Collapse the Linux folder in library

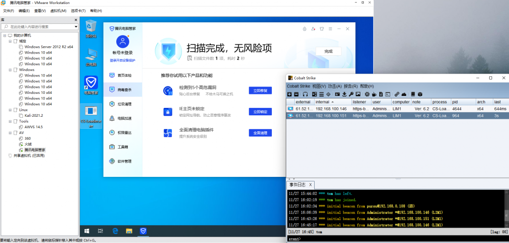[x=10, y=110]
